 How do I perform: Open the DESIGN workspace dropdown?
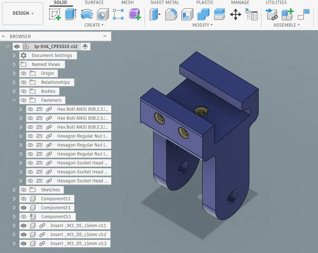(23, 13)
